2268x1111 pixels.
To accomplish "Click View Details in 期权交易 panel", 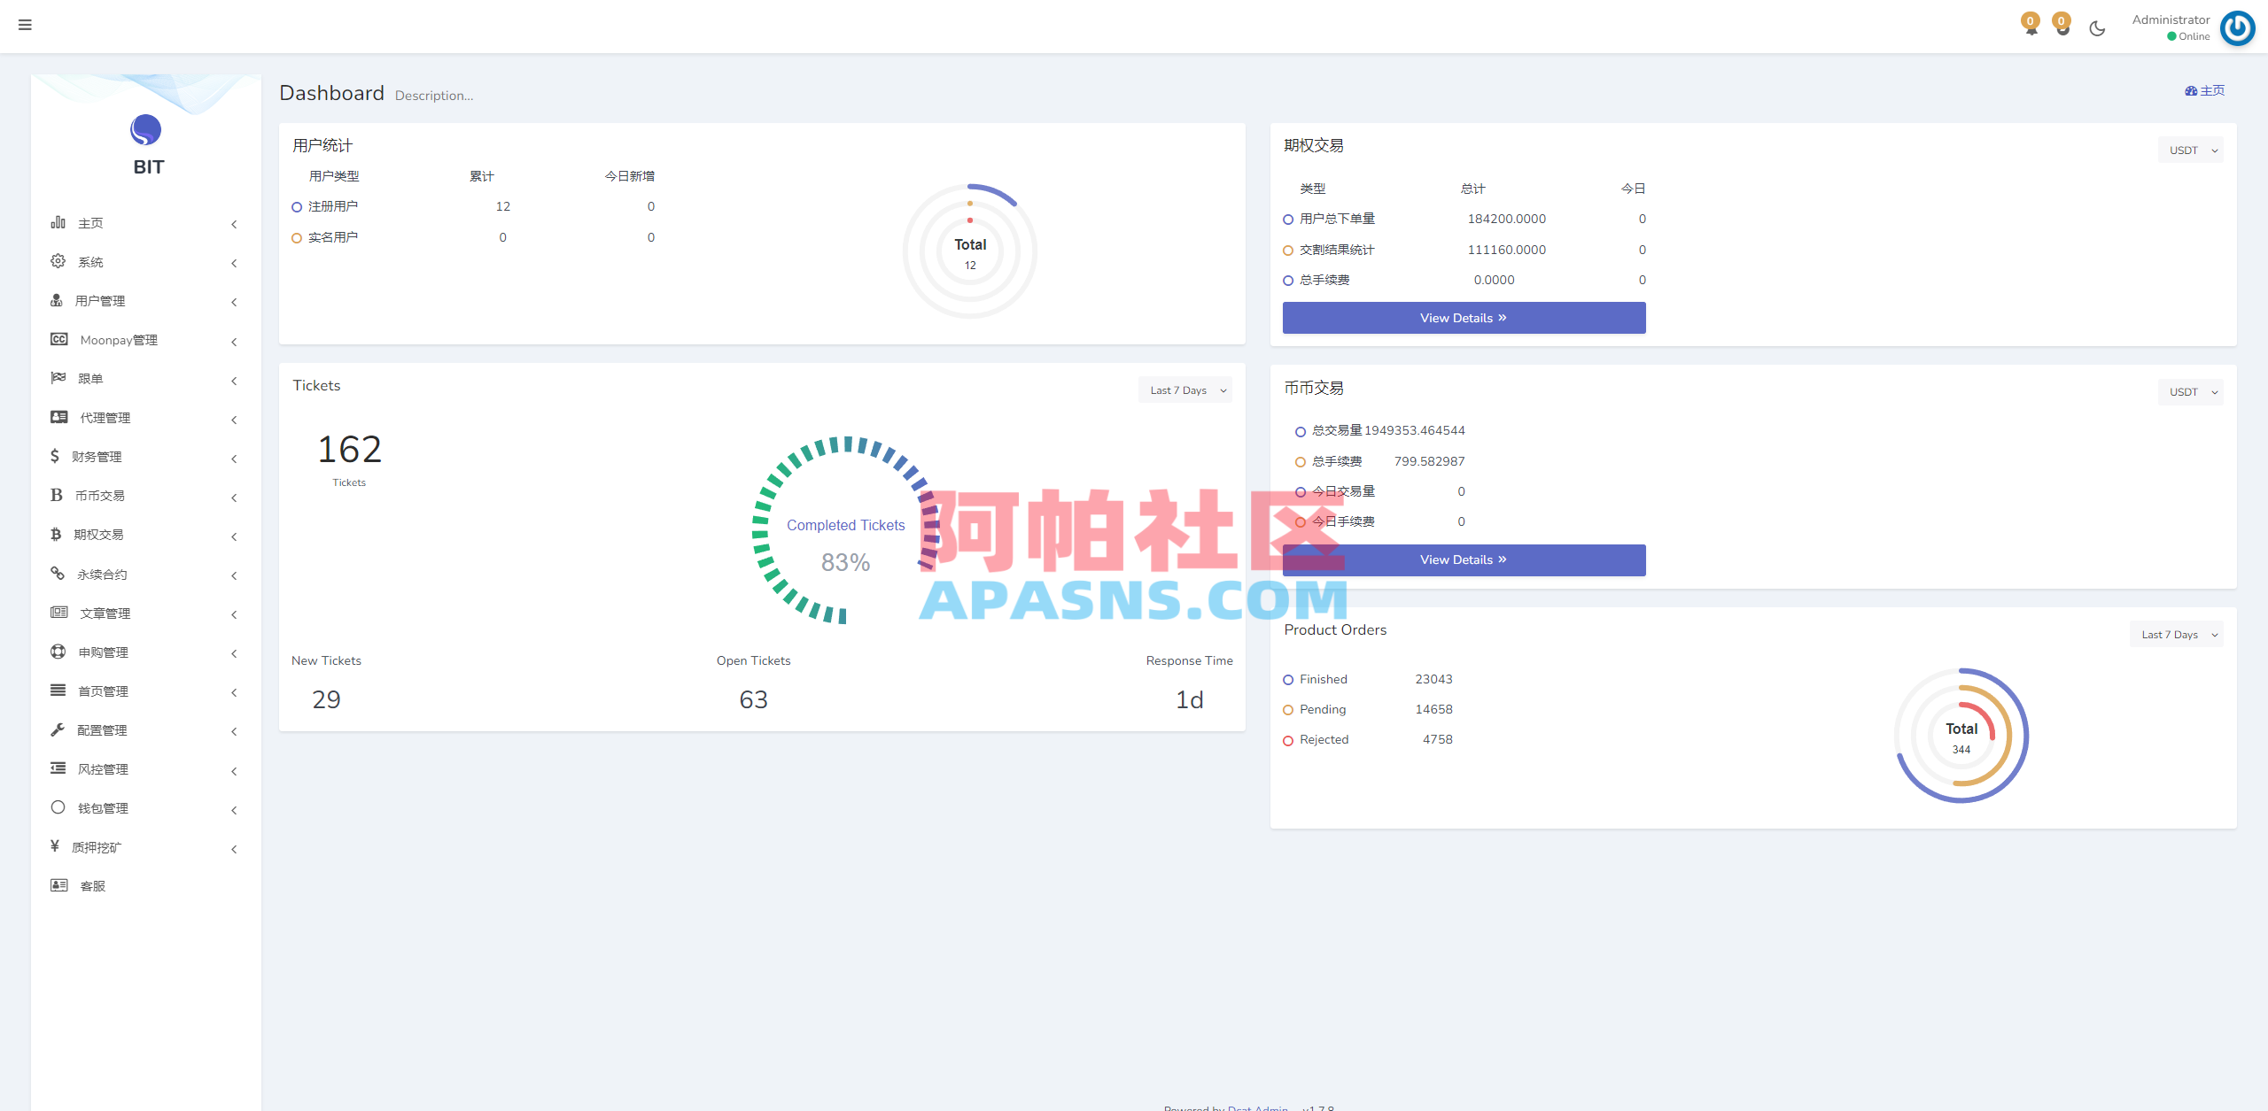I will (x=1463, y=317).
